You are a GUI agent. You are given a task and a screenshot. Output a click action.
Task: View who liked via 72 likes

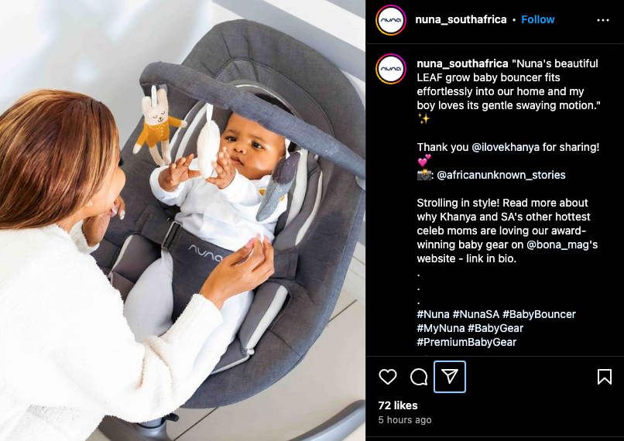tap(398, 405)
